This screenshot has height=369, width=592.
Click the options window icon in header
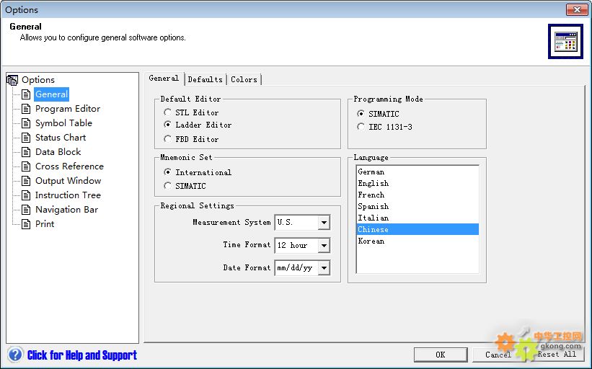coord(565,42)
